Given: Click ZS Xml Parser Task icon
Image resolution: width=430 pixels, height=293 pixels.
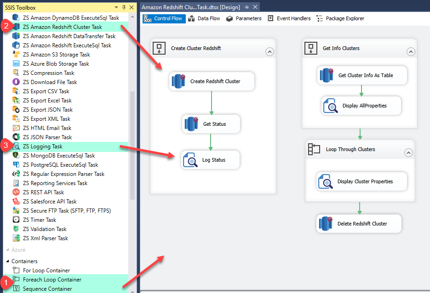Looking at the screenshot, I should tap(16, 238).
